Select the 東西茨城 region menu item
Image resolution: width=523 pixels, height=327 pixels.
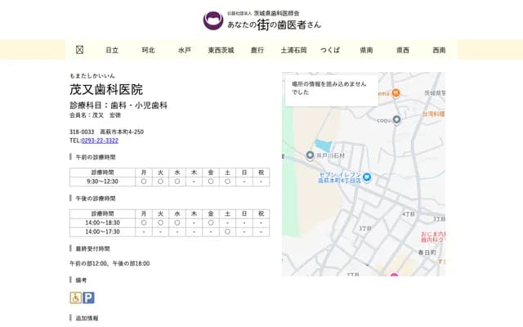pos(221,50)
